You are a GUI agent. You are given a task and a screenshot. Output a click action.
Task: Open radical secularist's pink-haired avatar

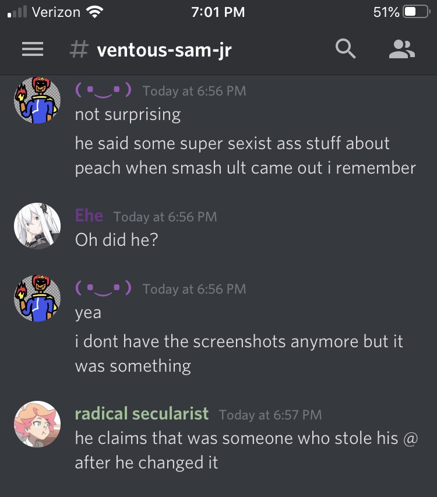click(x=37, y=424)
